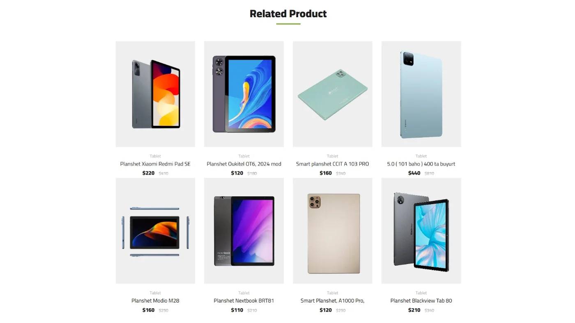Open the Nextbook BRT81 tablet image

tap(244, 231)
